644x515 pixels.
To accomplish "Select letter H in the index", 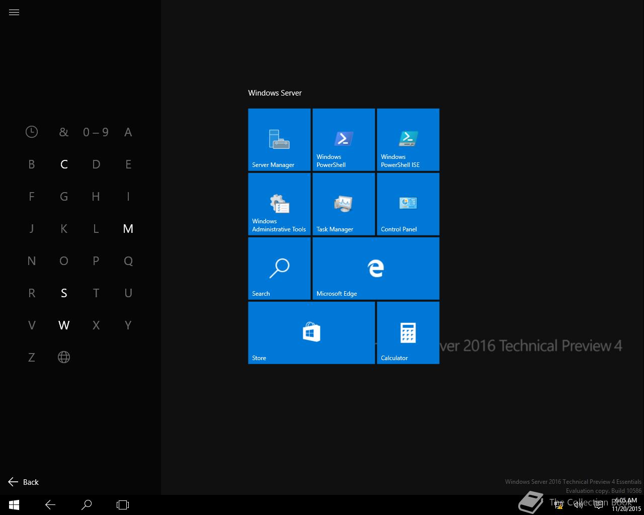I will (x=96, y=196).
